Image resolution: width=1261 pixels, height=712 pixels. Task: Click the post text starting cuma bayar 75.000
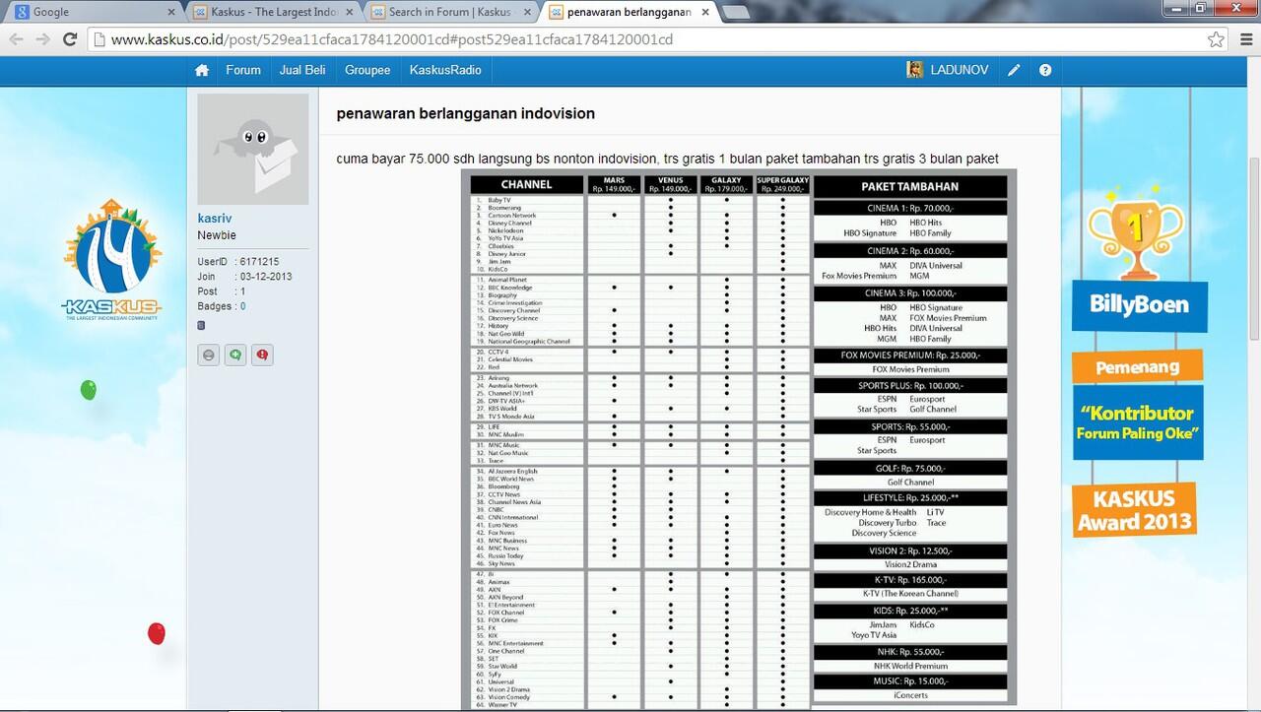[x=667, y=159]
